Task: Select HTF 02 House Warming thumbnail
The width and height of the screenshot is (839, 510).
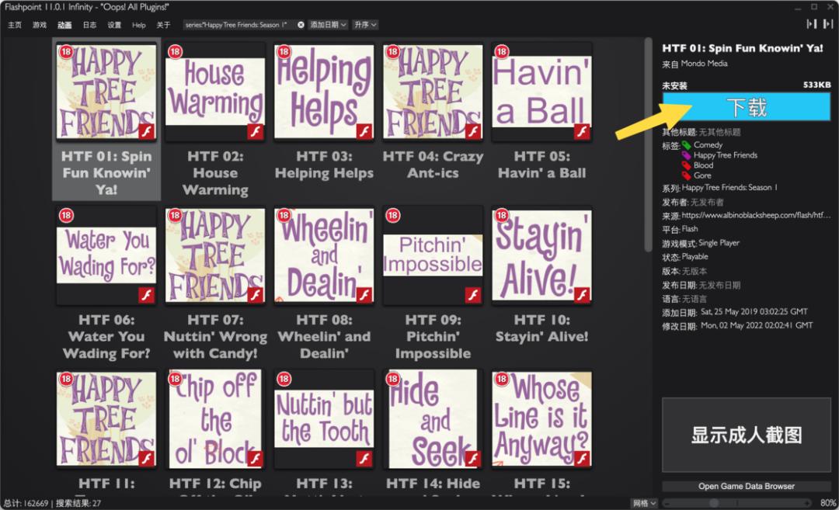Action: coord(215,92)
